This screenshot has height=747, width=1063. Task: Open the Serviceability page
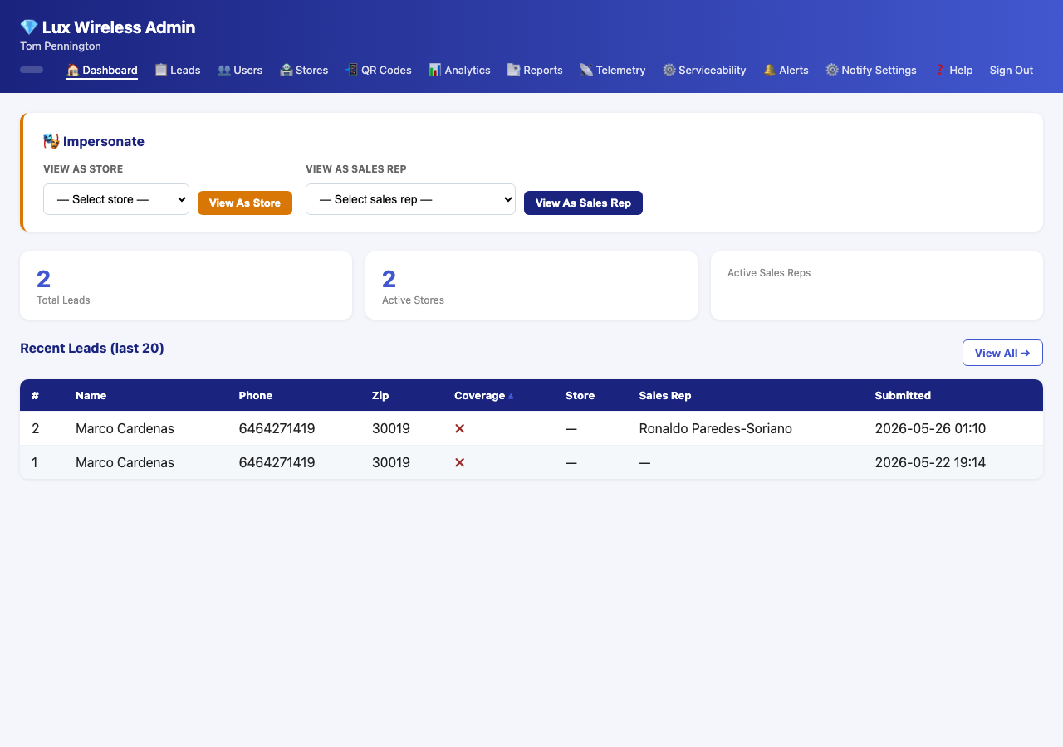704,71
